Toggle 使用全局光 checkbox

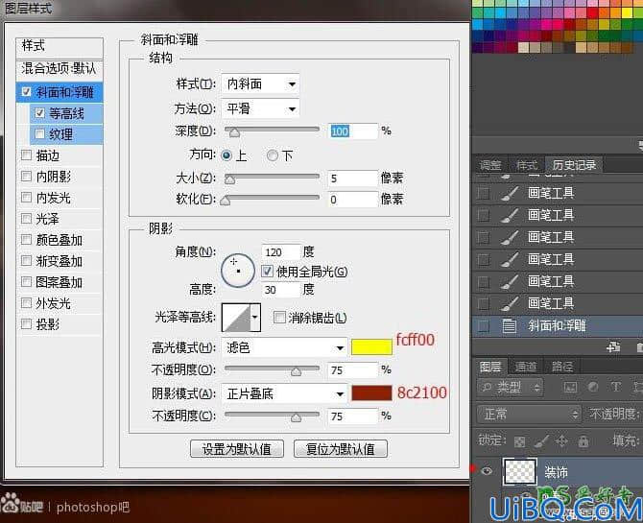tap(268, 272)
